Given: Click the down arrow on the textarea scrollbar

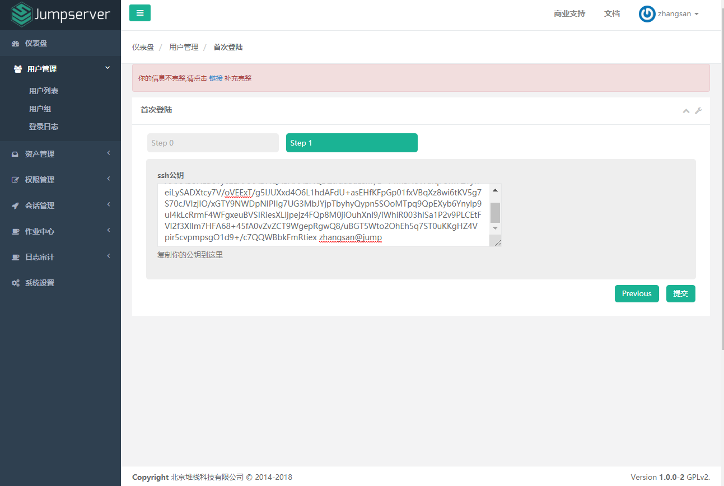Looking at the screenshot, I should click(494, 227).
